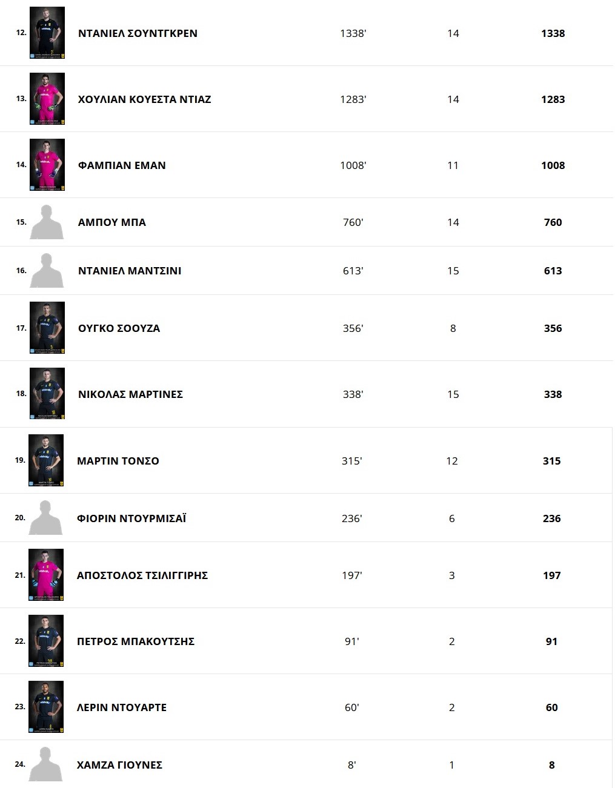Open ΝΤΑΝΙΕΛ ΜΑΝΤΣΙΝΙ name link
This screenshot has height=788, width=615.
(130, 271)
